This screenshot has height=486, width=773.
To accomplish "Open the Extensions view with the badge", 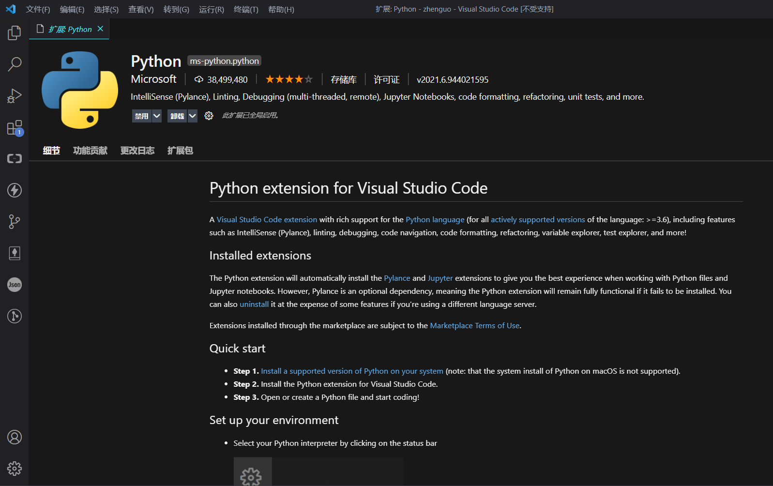I will pos(15,128).
